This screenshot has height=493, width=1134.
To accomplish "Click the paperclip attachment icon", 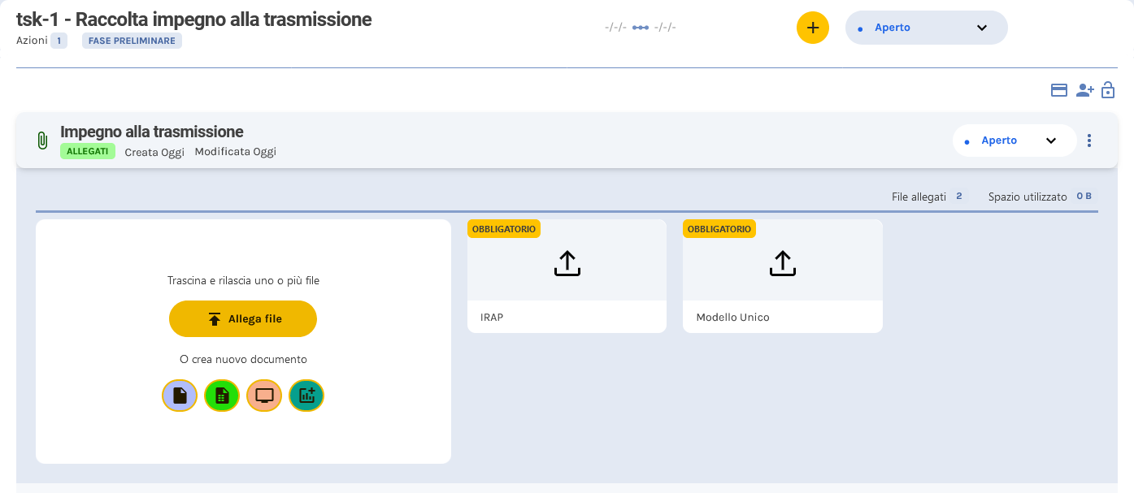I will tap(41, 139).
